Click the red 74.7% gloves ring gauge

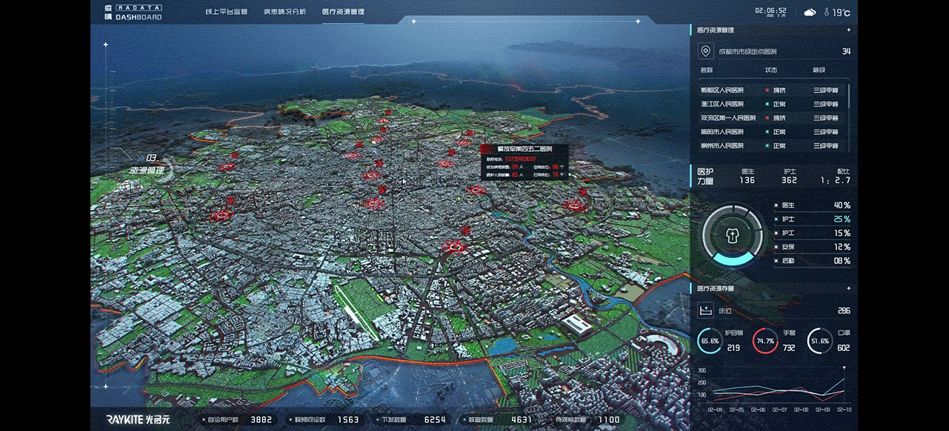765,341
